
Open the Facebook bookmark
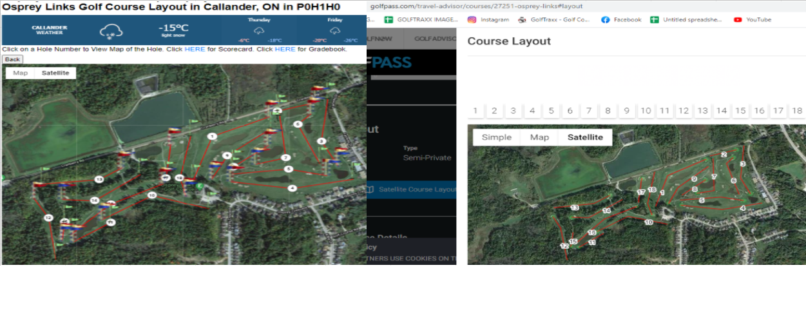621,19
